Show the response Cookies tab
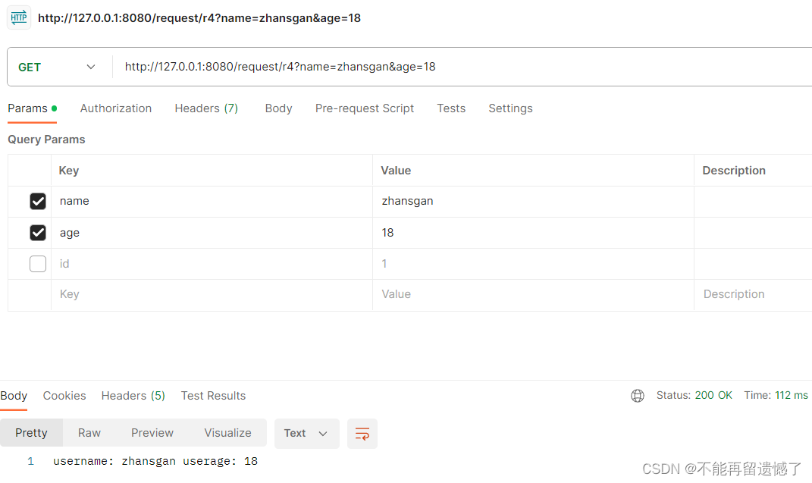 click(64, 396)
